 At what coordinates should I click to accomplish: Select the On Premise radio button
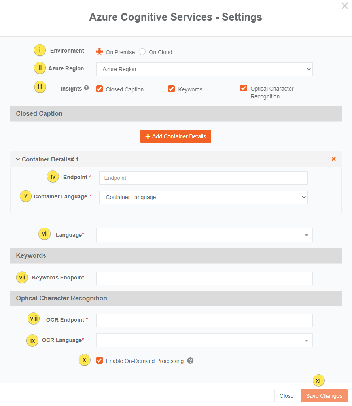tap(100, 52)
